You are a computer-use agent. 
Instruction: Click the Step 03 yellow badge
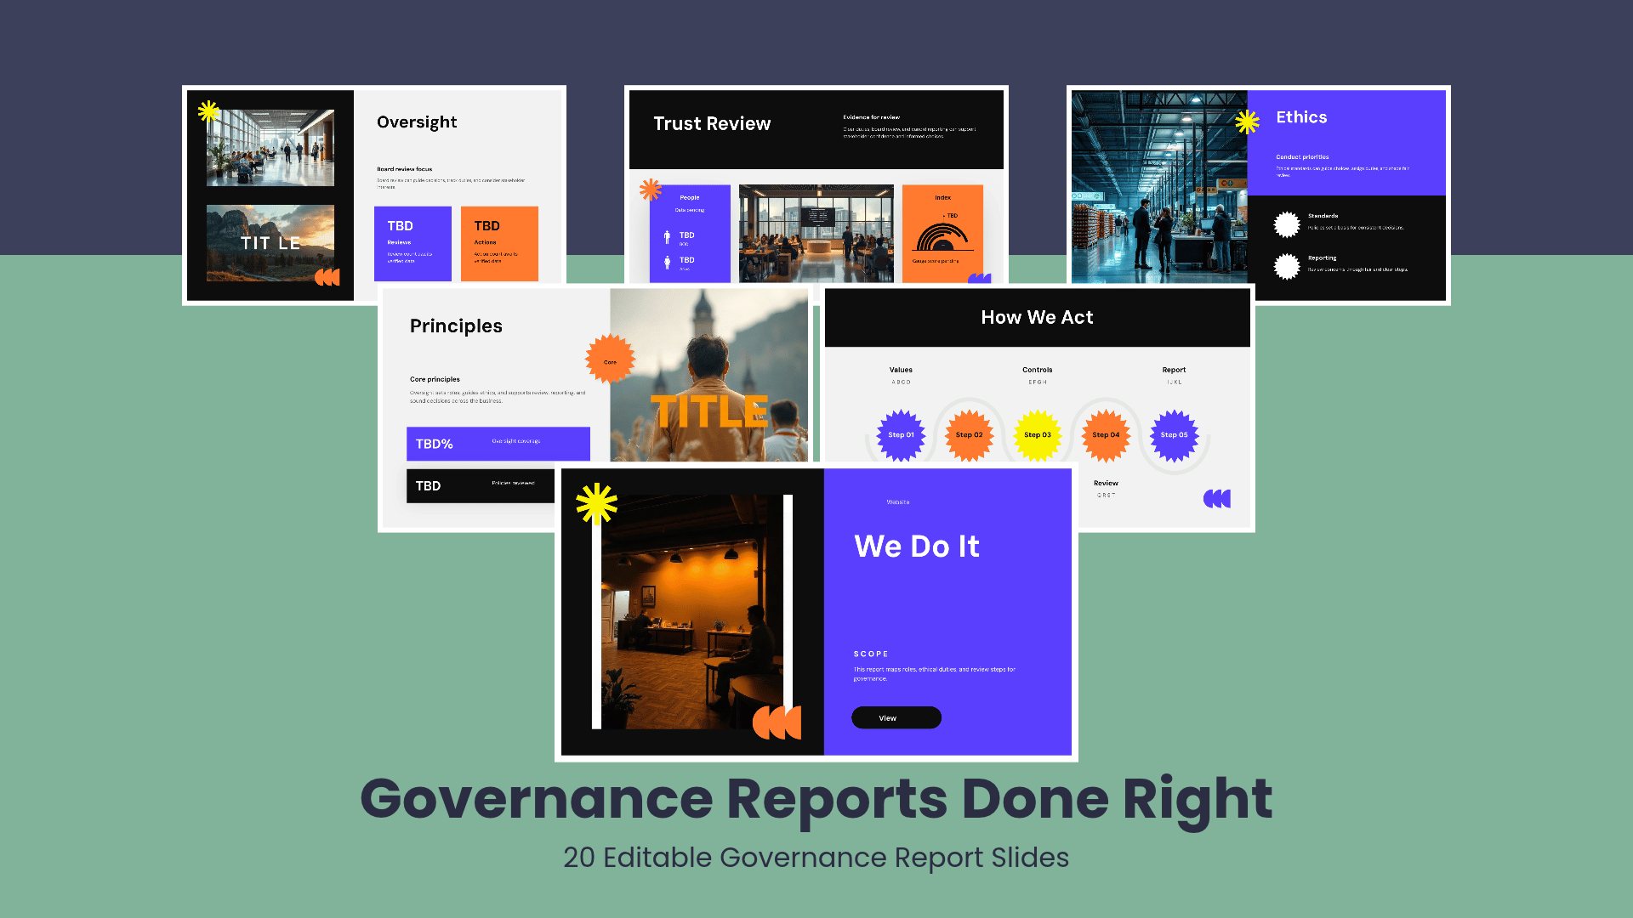tap(1038, 435)
